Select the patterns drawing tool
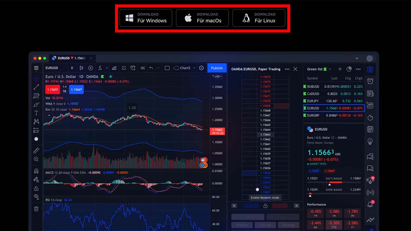This screenshot has width=411, height=231. click(x=36, y=122)
